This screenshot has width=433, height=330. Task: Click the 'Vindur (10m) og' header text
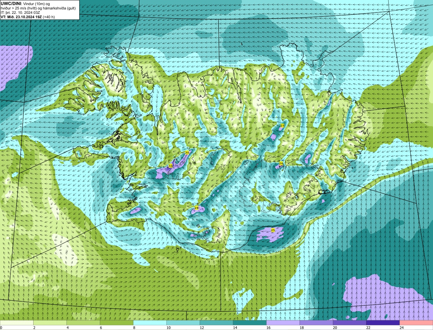point(36,3)
